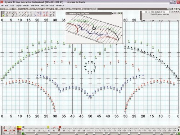This screenshot has height=135, width=180.
Task: Select the box selection tool
Action: [6, 13]
